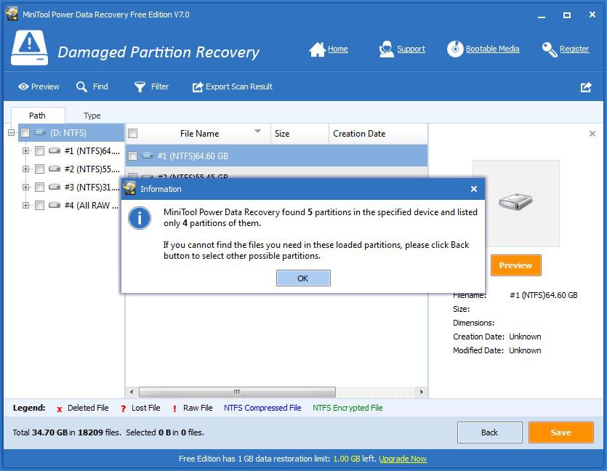Screen dimensions: 607x471
Task: Click the sort arrow in File Name column
Action: (x=257, y=132)
